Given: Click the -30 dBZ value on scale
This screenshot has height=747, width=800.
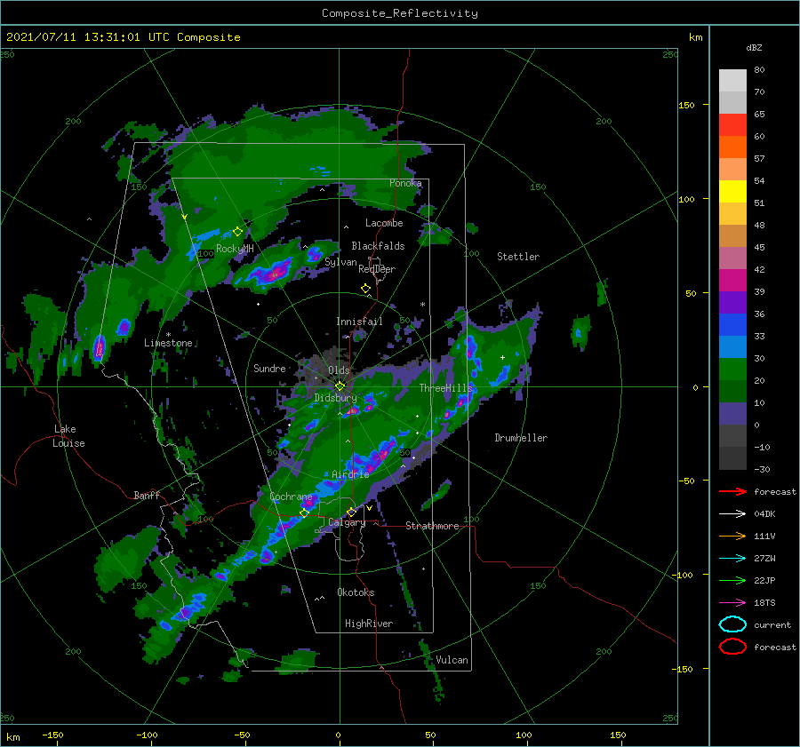Looking at the screenshot, I should tap(762, 469).
